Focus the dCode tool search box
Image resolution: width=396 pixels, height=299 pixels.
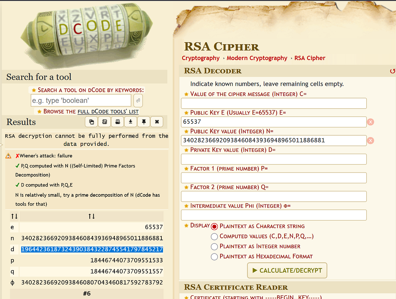(81, 100)
